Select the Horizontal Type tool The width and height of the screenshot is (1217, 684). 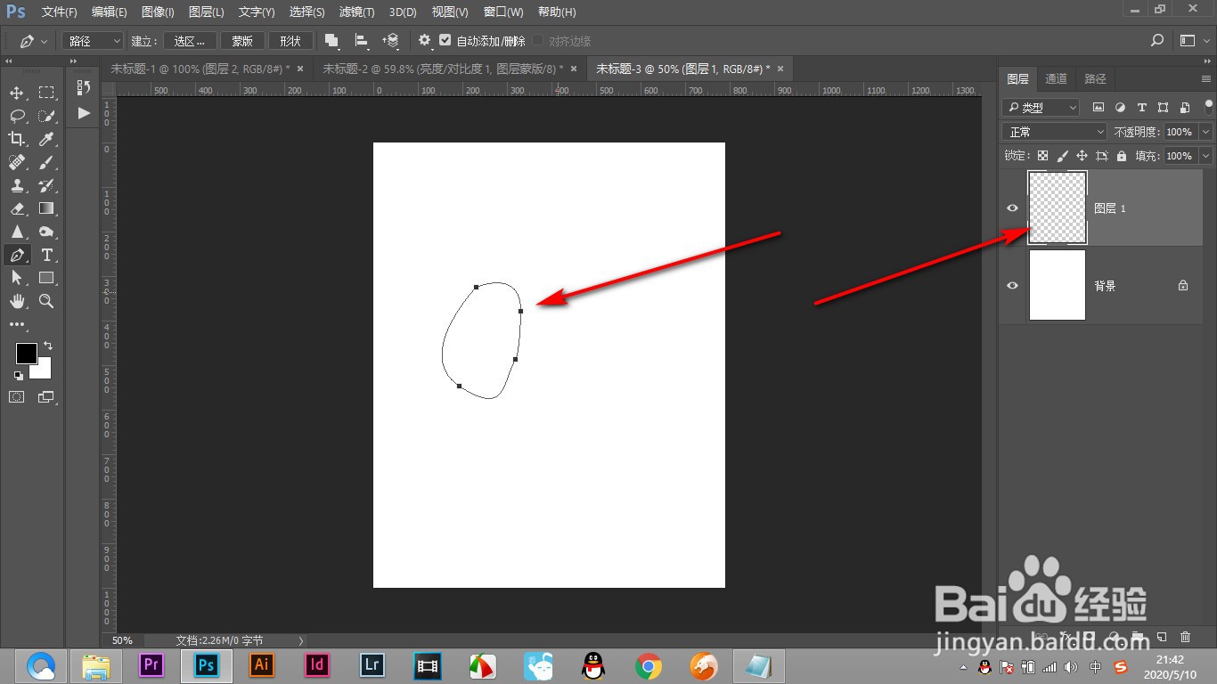[x=46, y=255]
